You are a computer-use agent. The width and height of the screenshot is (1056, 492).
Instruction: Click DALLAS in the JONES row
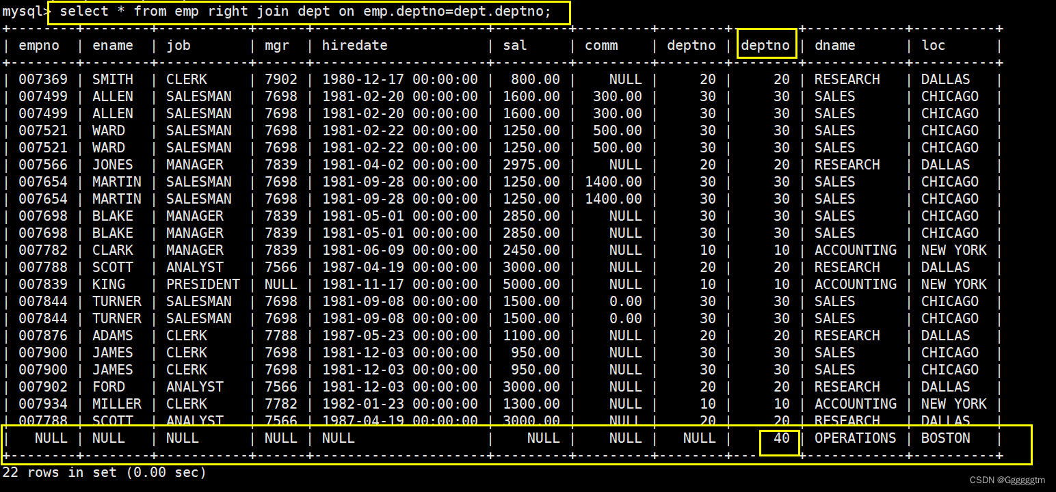tap(946, 165)
